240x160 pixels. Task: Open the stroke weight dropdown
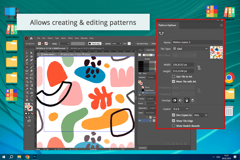click(69, 44)
